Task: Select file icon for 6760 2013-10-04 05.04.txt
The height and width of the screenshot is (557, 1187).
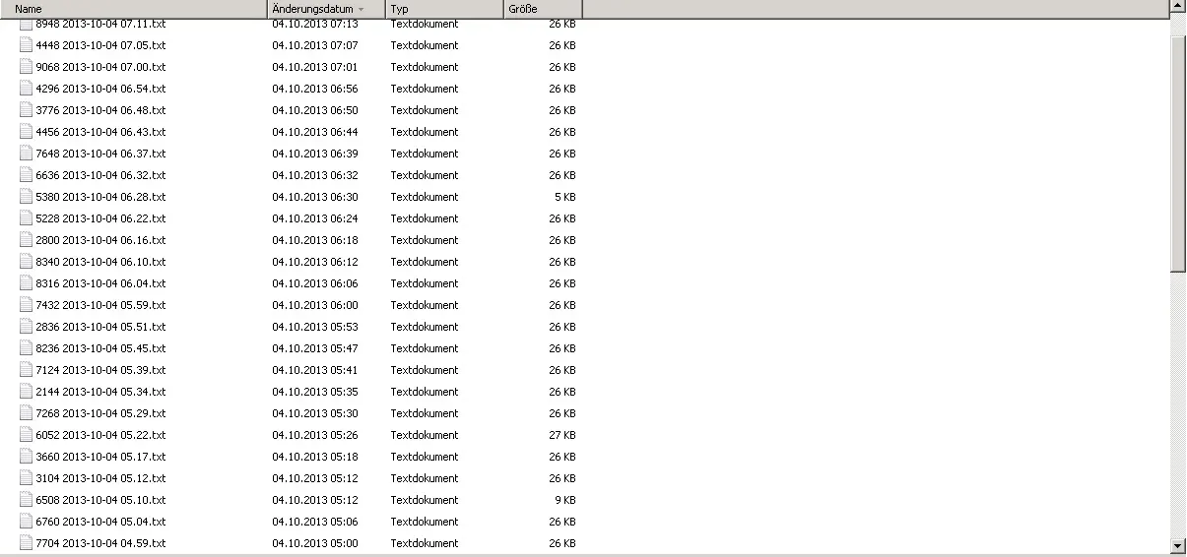Action: click(x=27, y=522)
